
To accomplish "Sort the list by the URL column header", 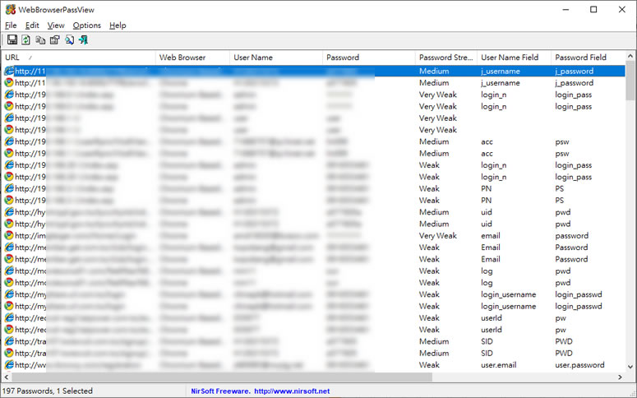I will [x=78, y=58].
